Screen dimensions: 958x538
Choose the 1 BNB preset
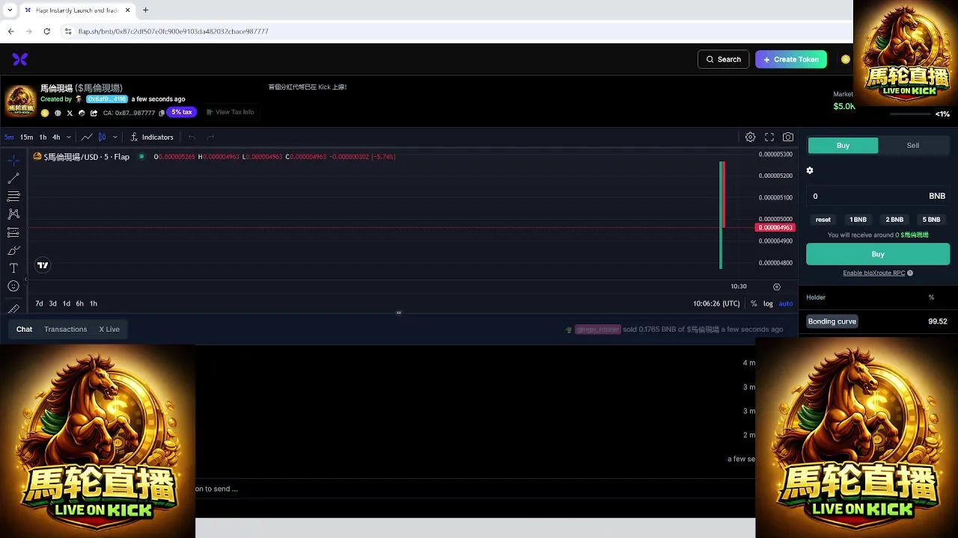(858, 220)
